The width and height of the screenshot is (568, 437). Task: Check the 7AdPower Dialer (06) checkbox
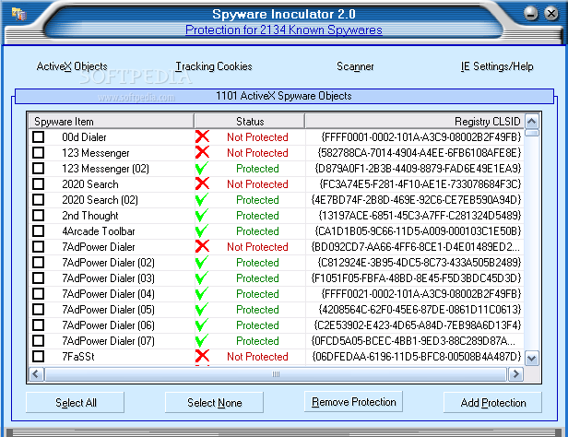pos(39,325)
